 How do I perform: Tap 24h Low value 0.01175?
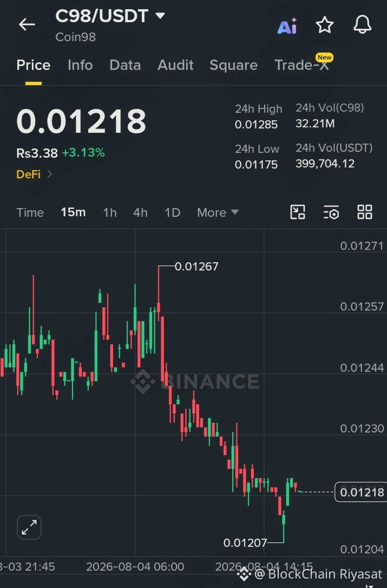256,165
